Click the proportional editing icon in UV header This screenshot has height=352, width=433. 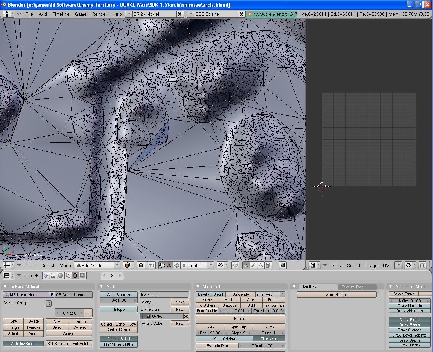408,265
